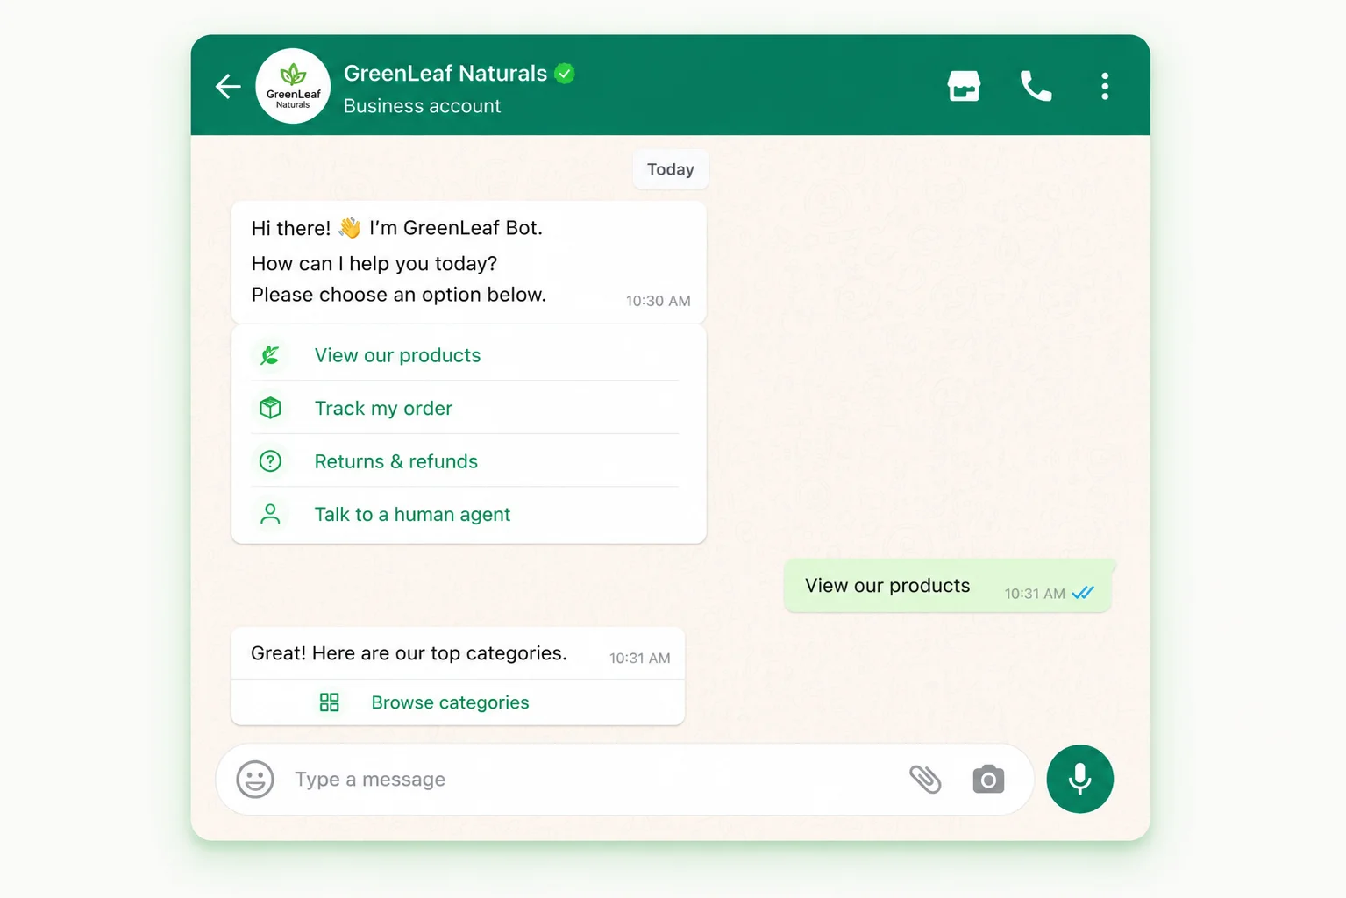Open the storefront catalog icon
Viewport: 1346px width, 898px height.
pos(964,86)
